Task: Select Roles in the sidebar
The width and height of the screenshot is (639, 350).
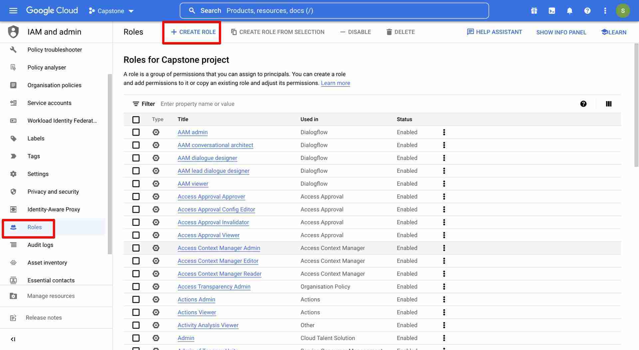Action: click(35, 227)
